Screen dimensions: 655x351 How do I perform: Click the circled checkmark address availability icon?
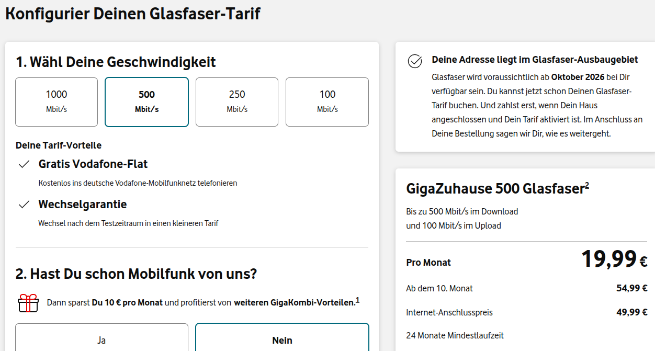coord(415,61)
